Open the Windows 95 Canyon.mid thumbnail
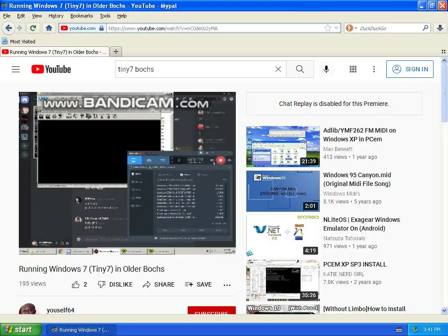Viewport: 448px width, 336px height. (x=283, y=191)
